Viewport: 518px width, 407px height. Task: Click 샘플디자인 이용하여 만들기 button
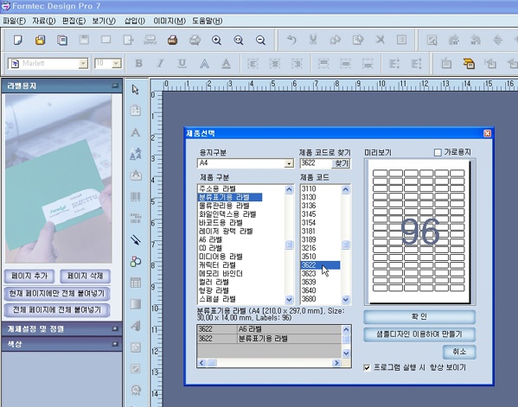pyautogui.click(x=419, y=334)
